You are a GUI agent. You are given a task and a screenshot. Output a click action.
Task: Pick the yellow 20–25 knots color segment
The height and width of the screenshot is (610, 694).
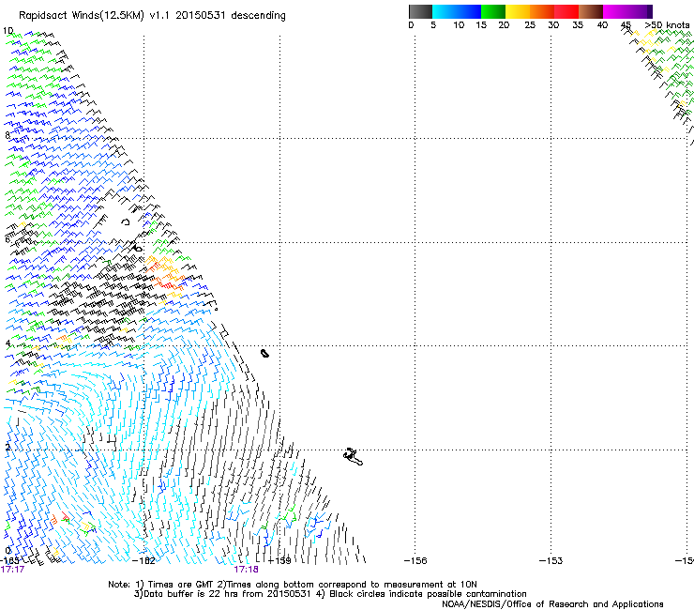pyautogui.click(x=518, y=11)
